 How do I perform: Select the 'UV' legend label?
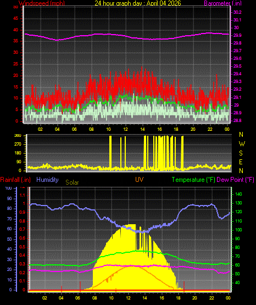click(140, 180)
